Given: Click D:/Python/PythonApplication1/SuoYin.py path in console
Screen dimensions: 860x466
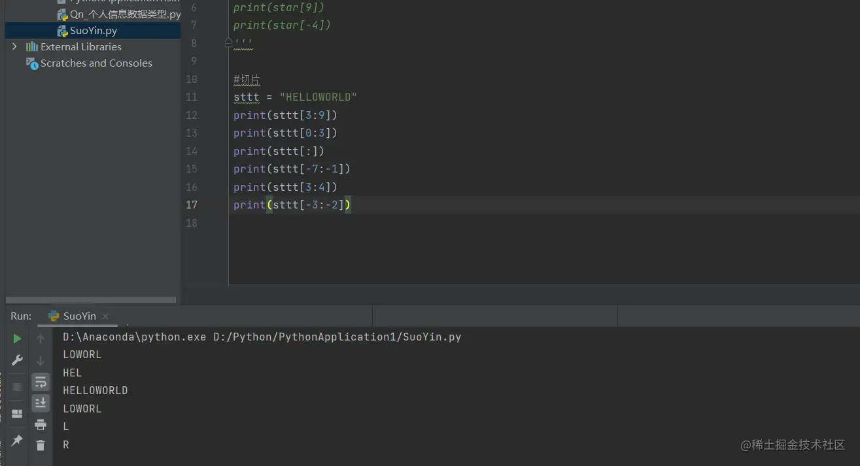Looking at the screenshot, I should point(337,337).
